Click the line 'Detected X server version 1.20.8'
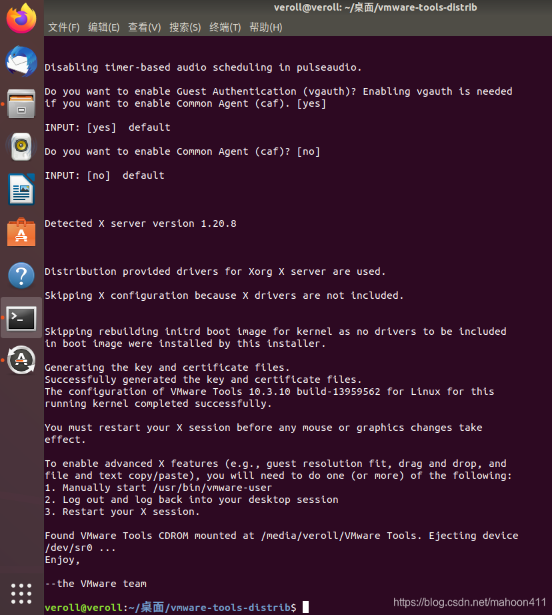Image resolution: width=552 pixels, height=615 pixels. click(141, 223)
